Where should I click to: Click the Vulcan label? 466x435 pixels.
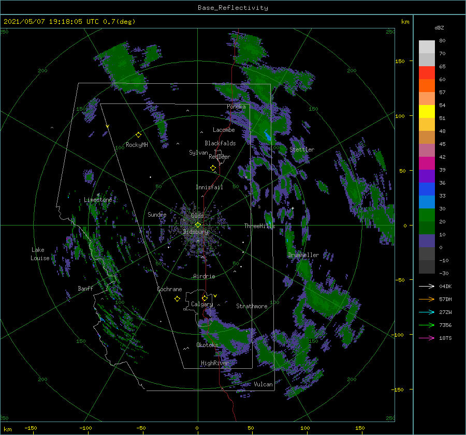click(x=263, y=384)
